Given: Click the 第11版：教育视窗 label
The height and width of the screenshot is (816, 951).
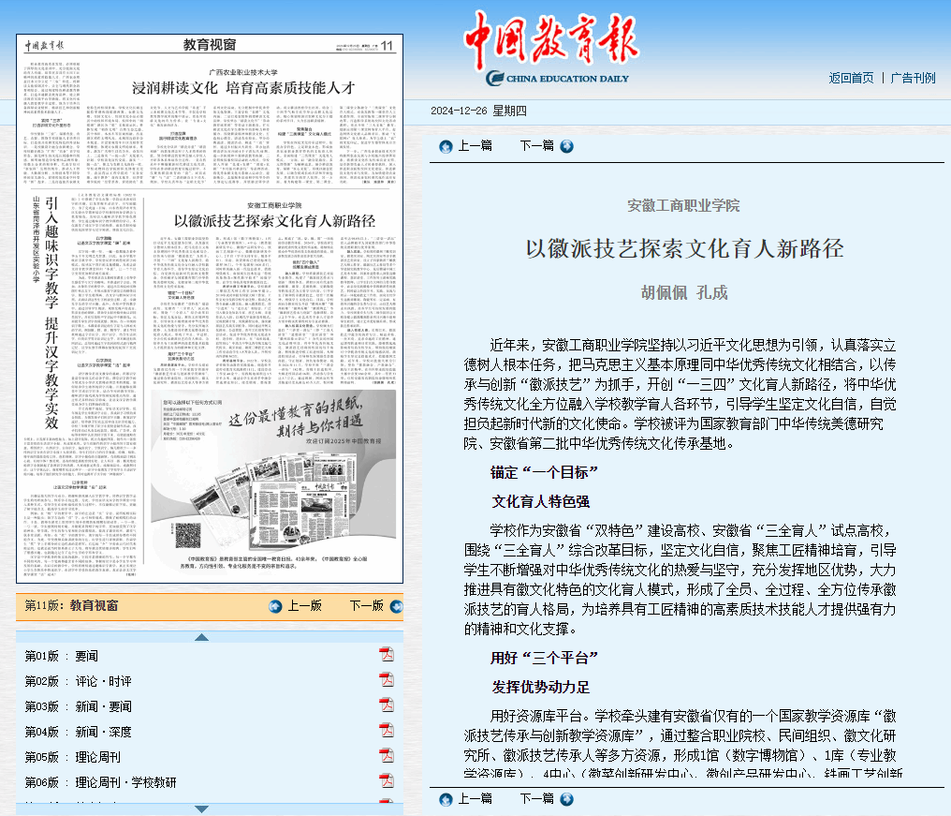Looking at the screenshot, I should click(x=71, y=605).
